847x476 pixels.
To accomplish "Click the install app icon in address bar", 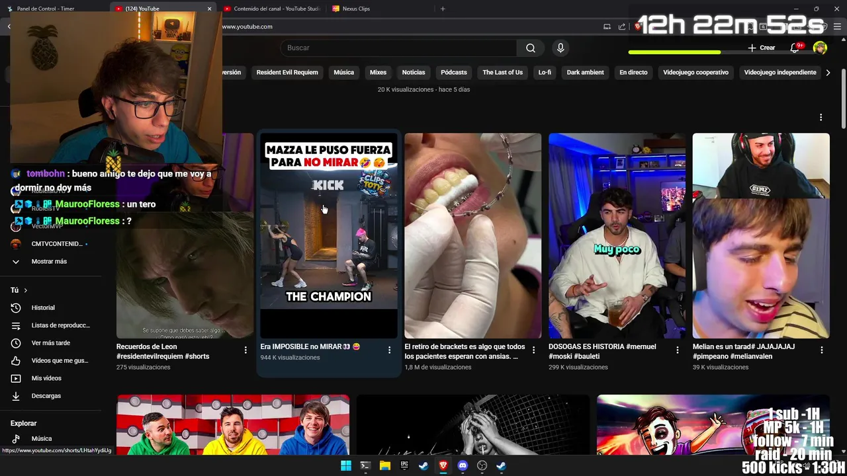I will [607, 26].
